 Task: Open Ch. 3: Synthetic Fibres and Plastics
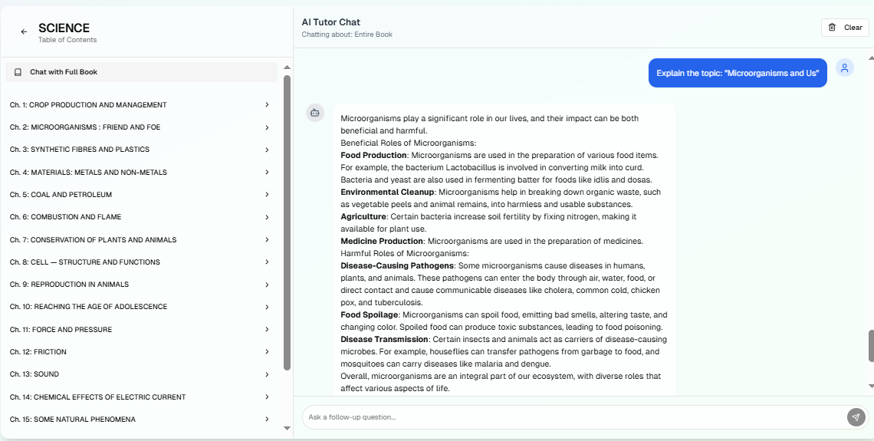coord(80,150)
